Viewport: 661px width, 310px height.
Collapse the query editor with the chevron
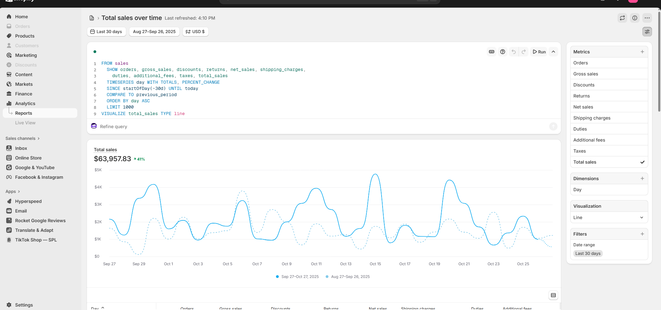point(553,52)
